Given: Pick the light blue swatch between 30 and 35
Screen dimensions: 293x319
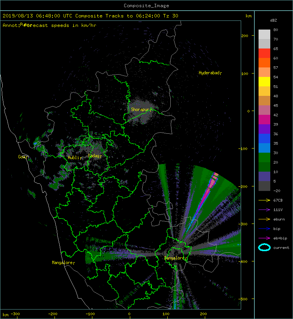Looking at the screenshot, I should tap(264, 148).
